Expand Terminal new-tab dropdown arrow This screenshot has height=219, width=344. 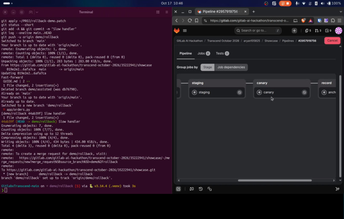[x=37, y=12]
